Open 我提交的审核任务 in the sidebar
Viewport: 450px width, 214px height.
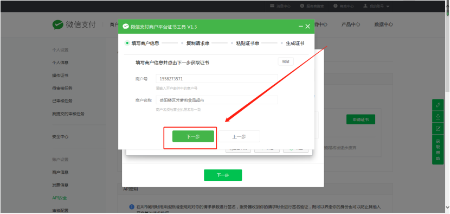68,114
